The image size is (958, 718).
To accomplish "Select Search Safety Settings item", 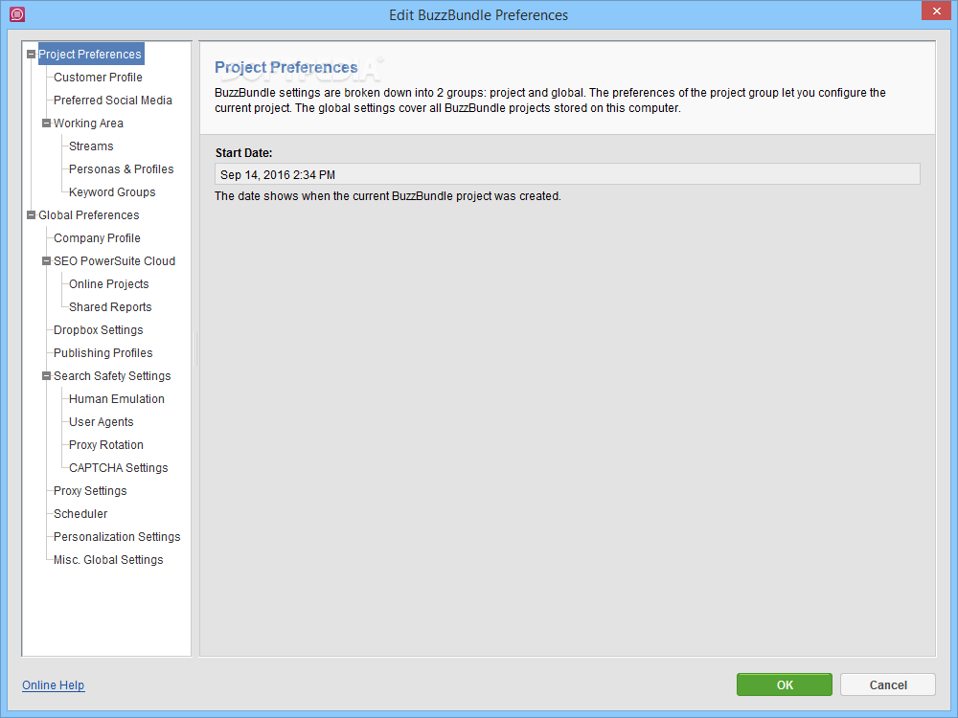I will coord(112,376).
